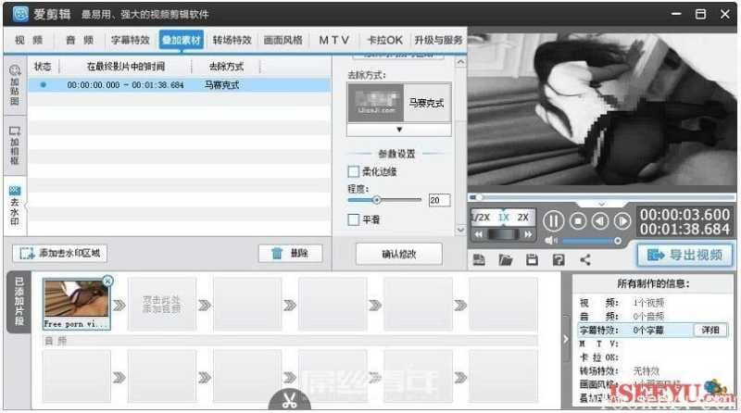The image size is (741, 413).
Task: Mute audio with the speaker icon
Action: pos(550,241)
